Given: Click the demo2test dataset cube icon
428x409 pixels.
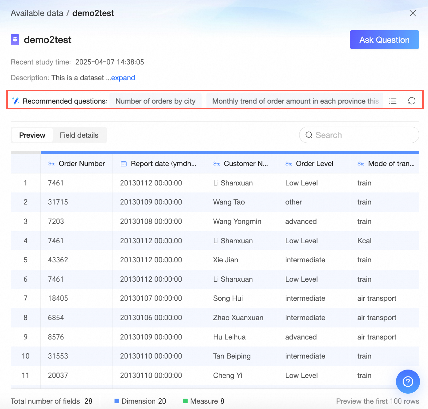Looking at the screenshot, I should point(15,40).
